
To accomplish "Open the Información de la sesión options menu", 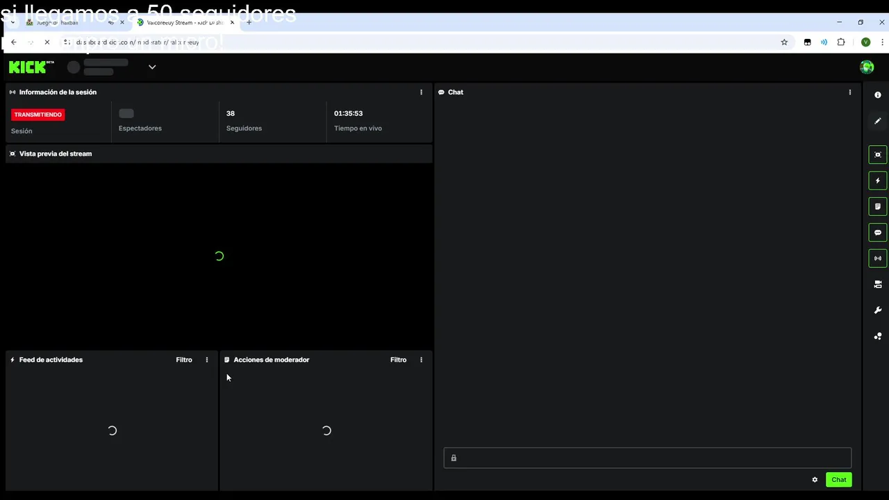I will pos(421,92).
